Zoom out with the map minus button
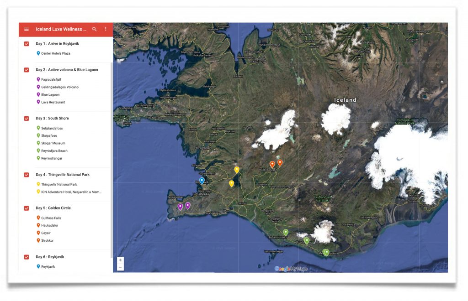 click(120, 267)
